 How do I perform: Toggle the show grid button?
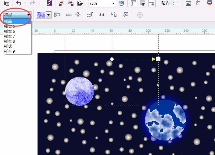143,3
